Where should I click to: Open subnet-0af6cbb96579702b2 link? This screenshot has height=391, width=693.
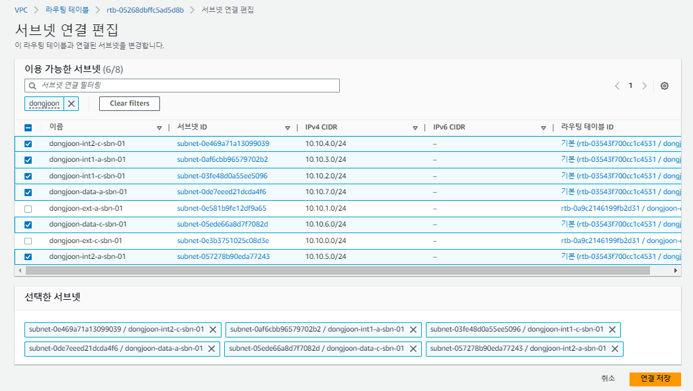click(222, 159)
